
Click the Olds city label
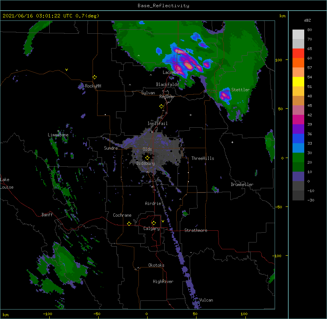[x=147, y=149]
